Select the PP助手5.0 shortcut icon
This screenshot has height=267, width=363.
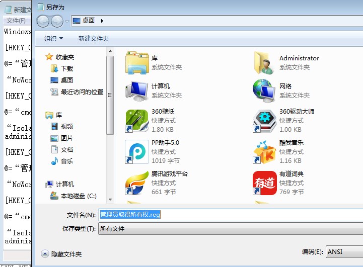(137, 152)
